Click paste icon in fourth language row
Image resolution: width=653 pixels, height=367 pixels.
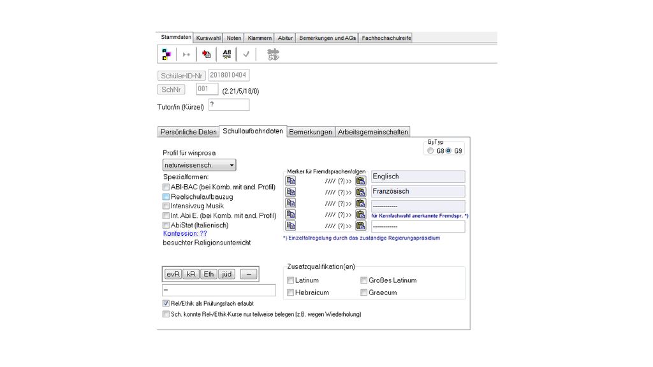pos(360,214)
